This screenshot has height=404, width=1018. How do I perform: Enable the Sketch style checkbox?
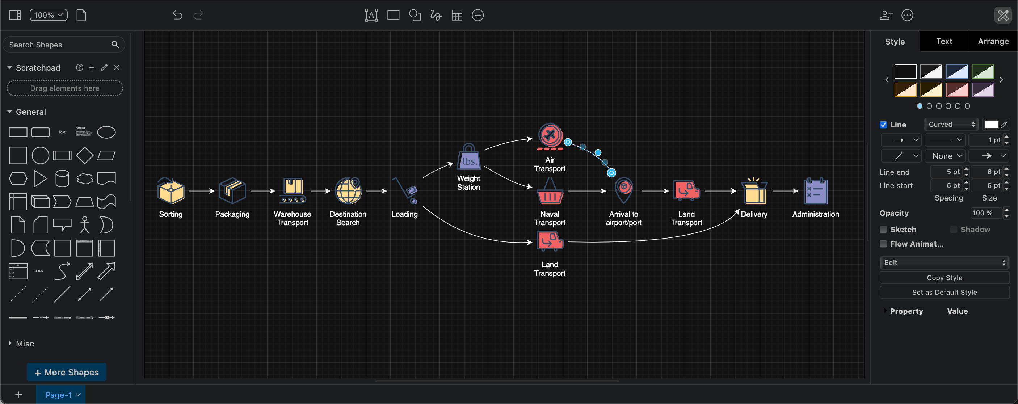click(884, 229)
